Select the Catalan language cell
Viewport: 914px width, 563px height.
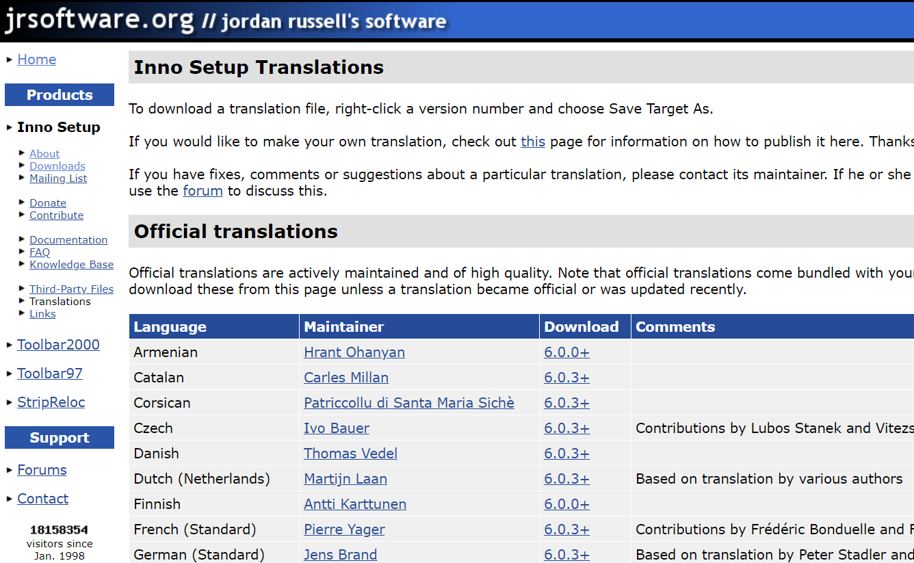(213, 378)
